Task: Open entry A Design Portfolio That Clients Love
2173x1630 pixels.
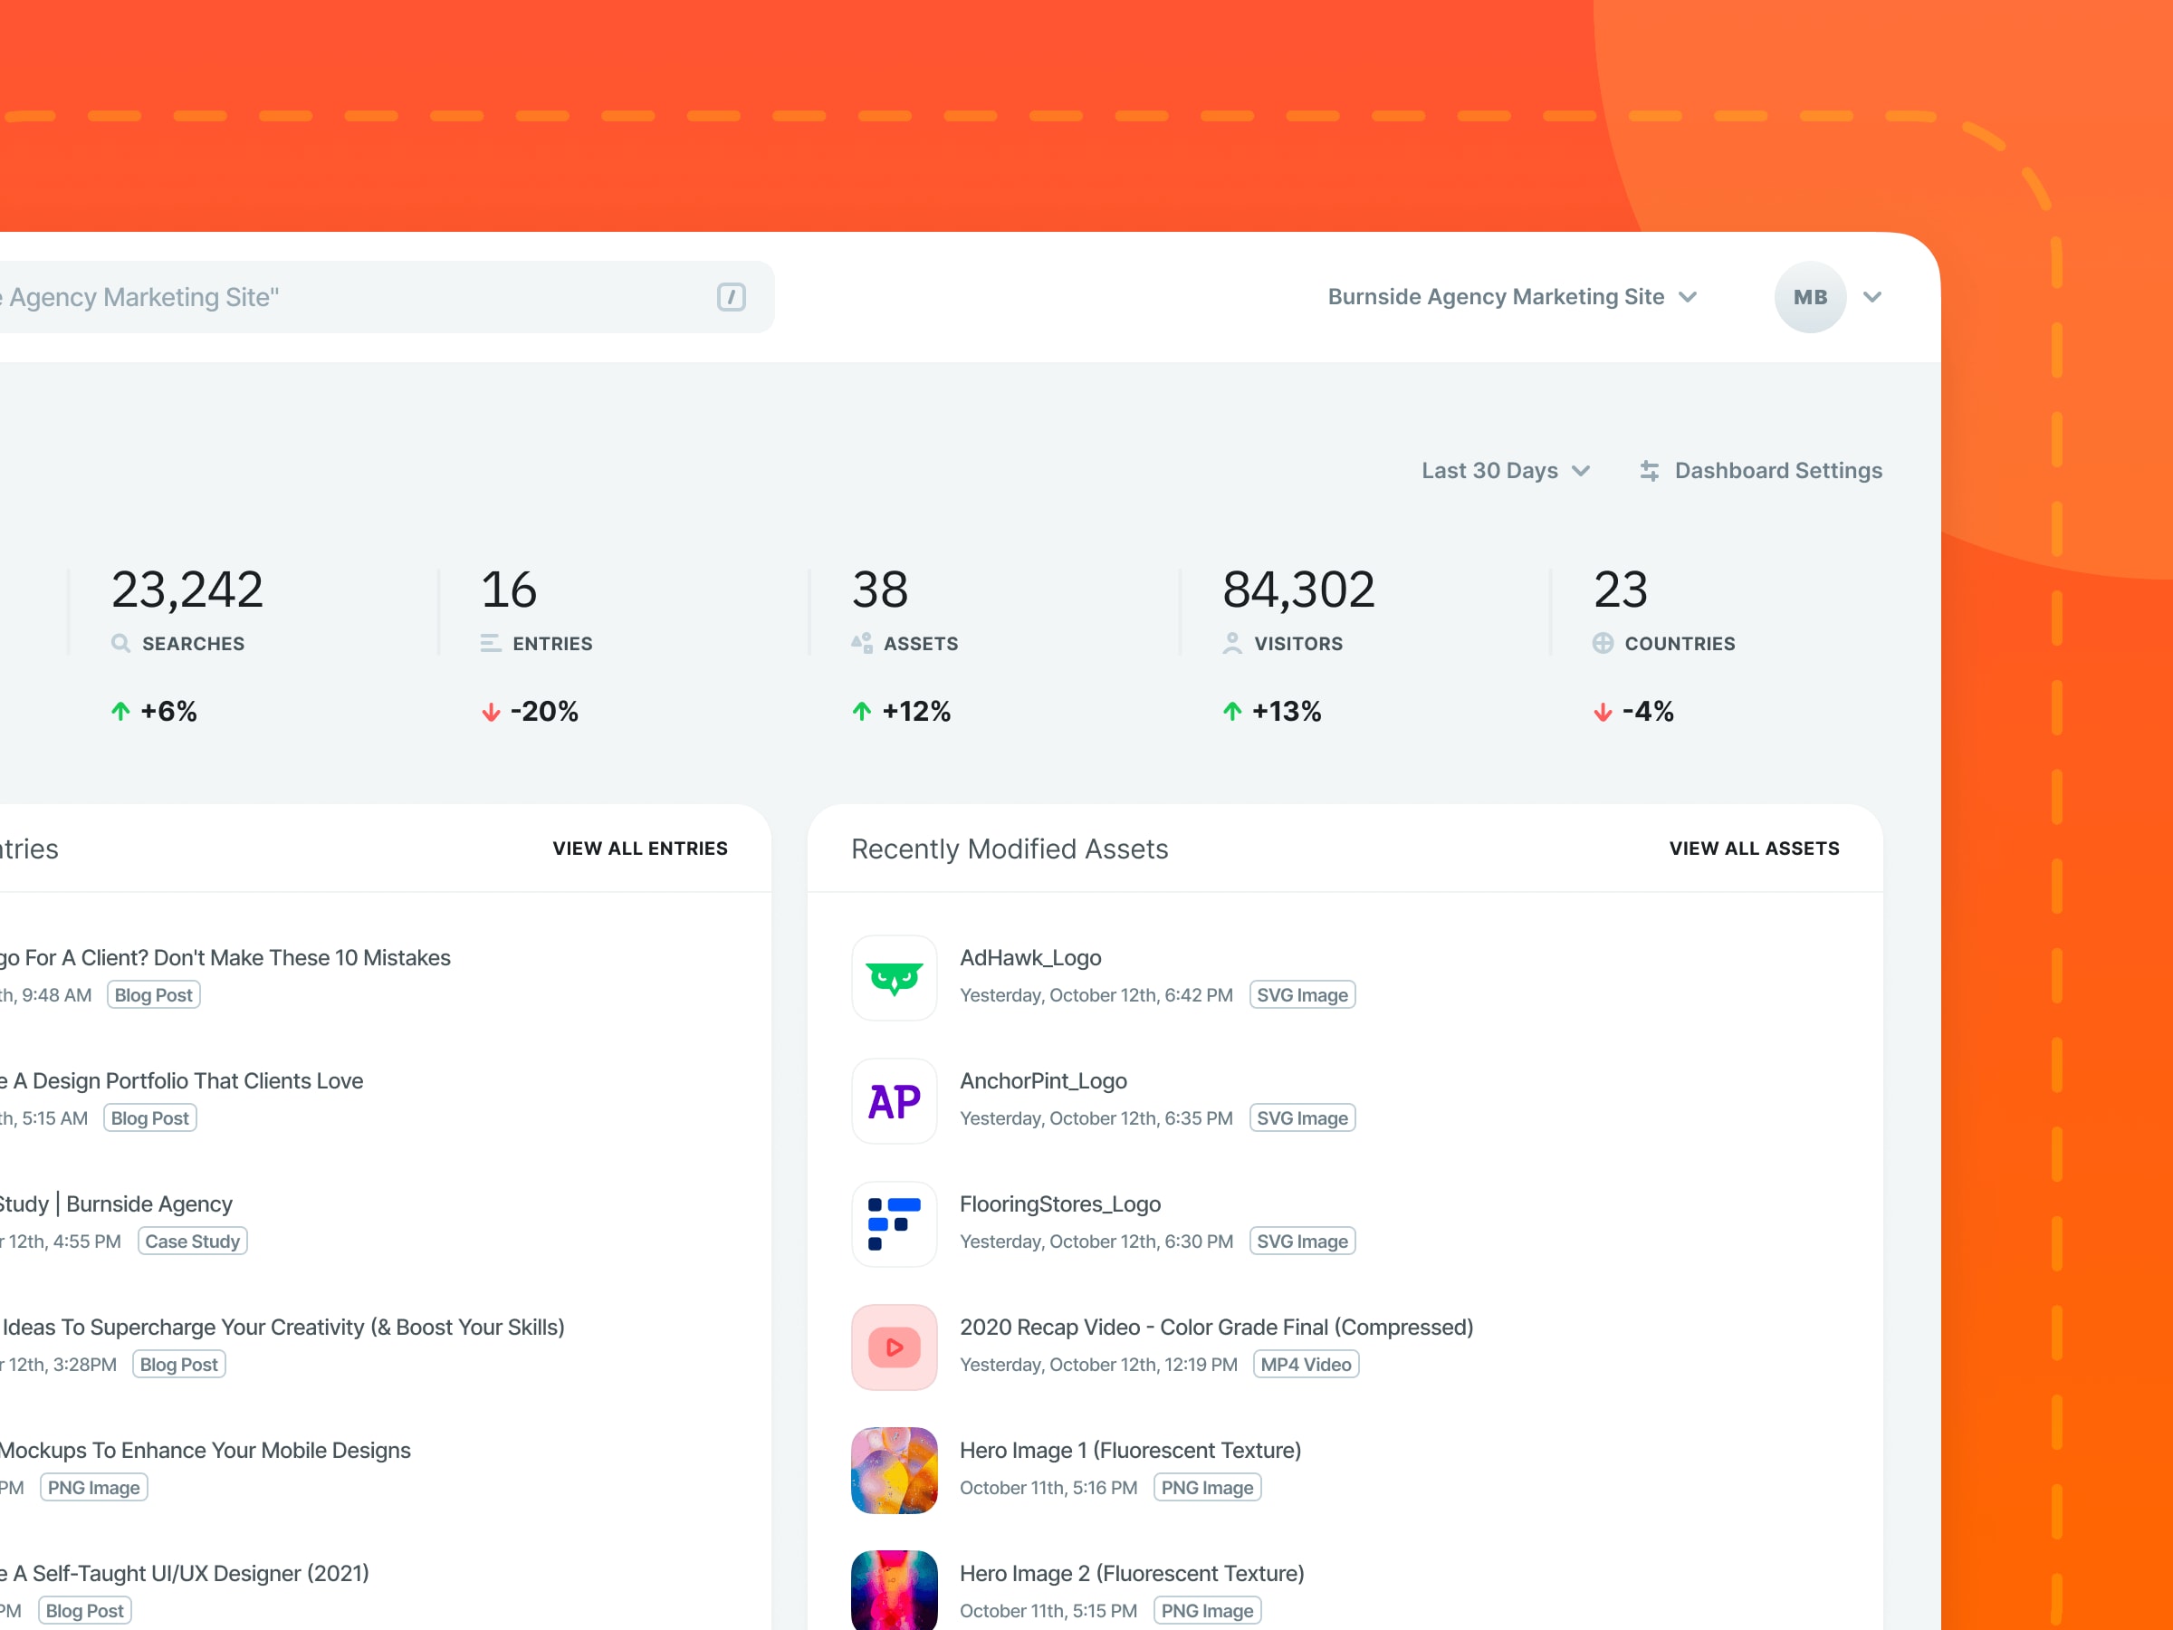Action: point(182,1080)
